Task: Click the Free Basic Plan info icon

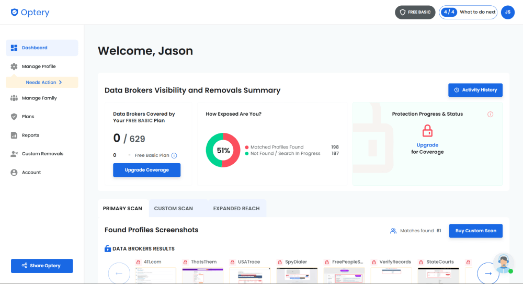Action: pyautogui.click(x=174, y=155)
